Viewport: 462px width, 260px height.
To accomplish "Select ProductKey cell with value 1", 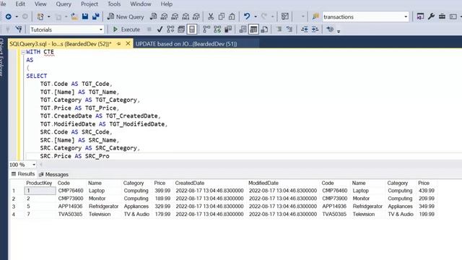I will point(40,191).
